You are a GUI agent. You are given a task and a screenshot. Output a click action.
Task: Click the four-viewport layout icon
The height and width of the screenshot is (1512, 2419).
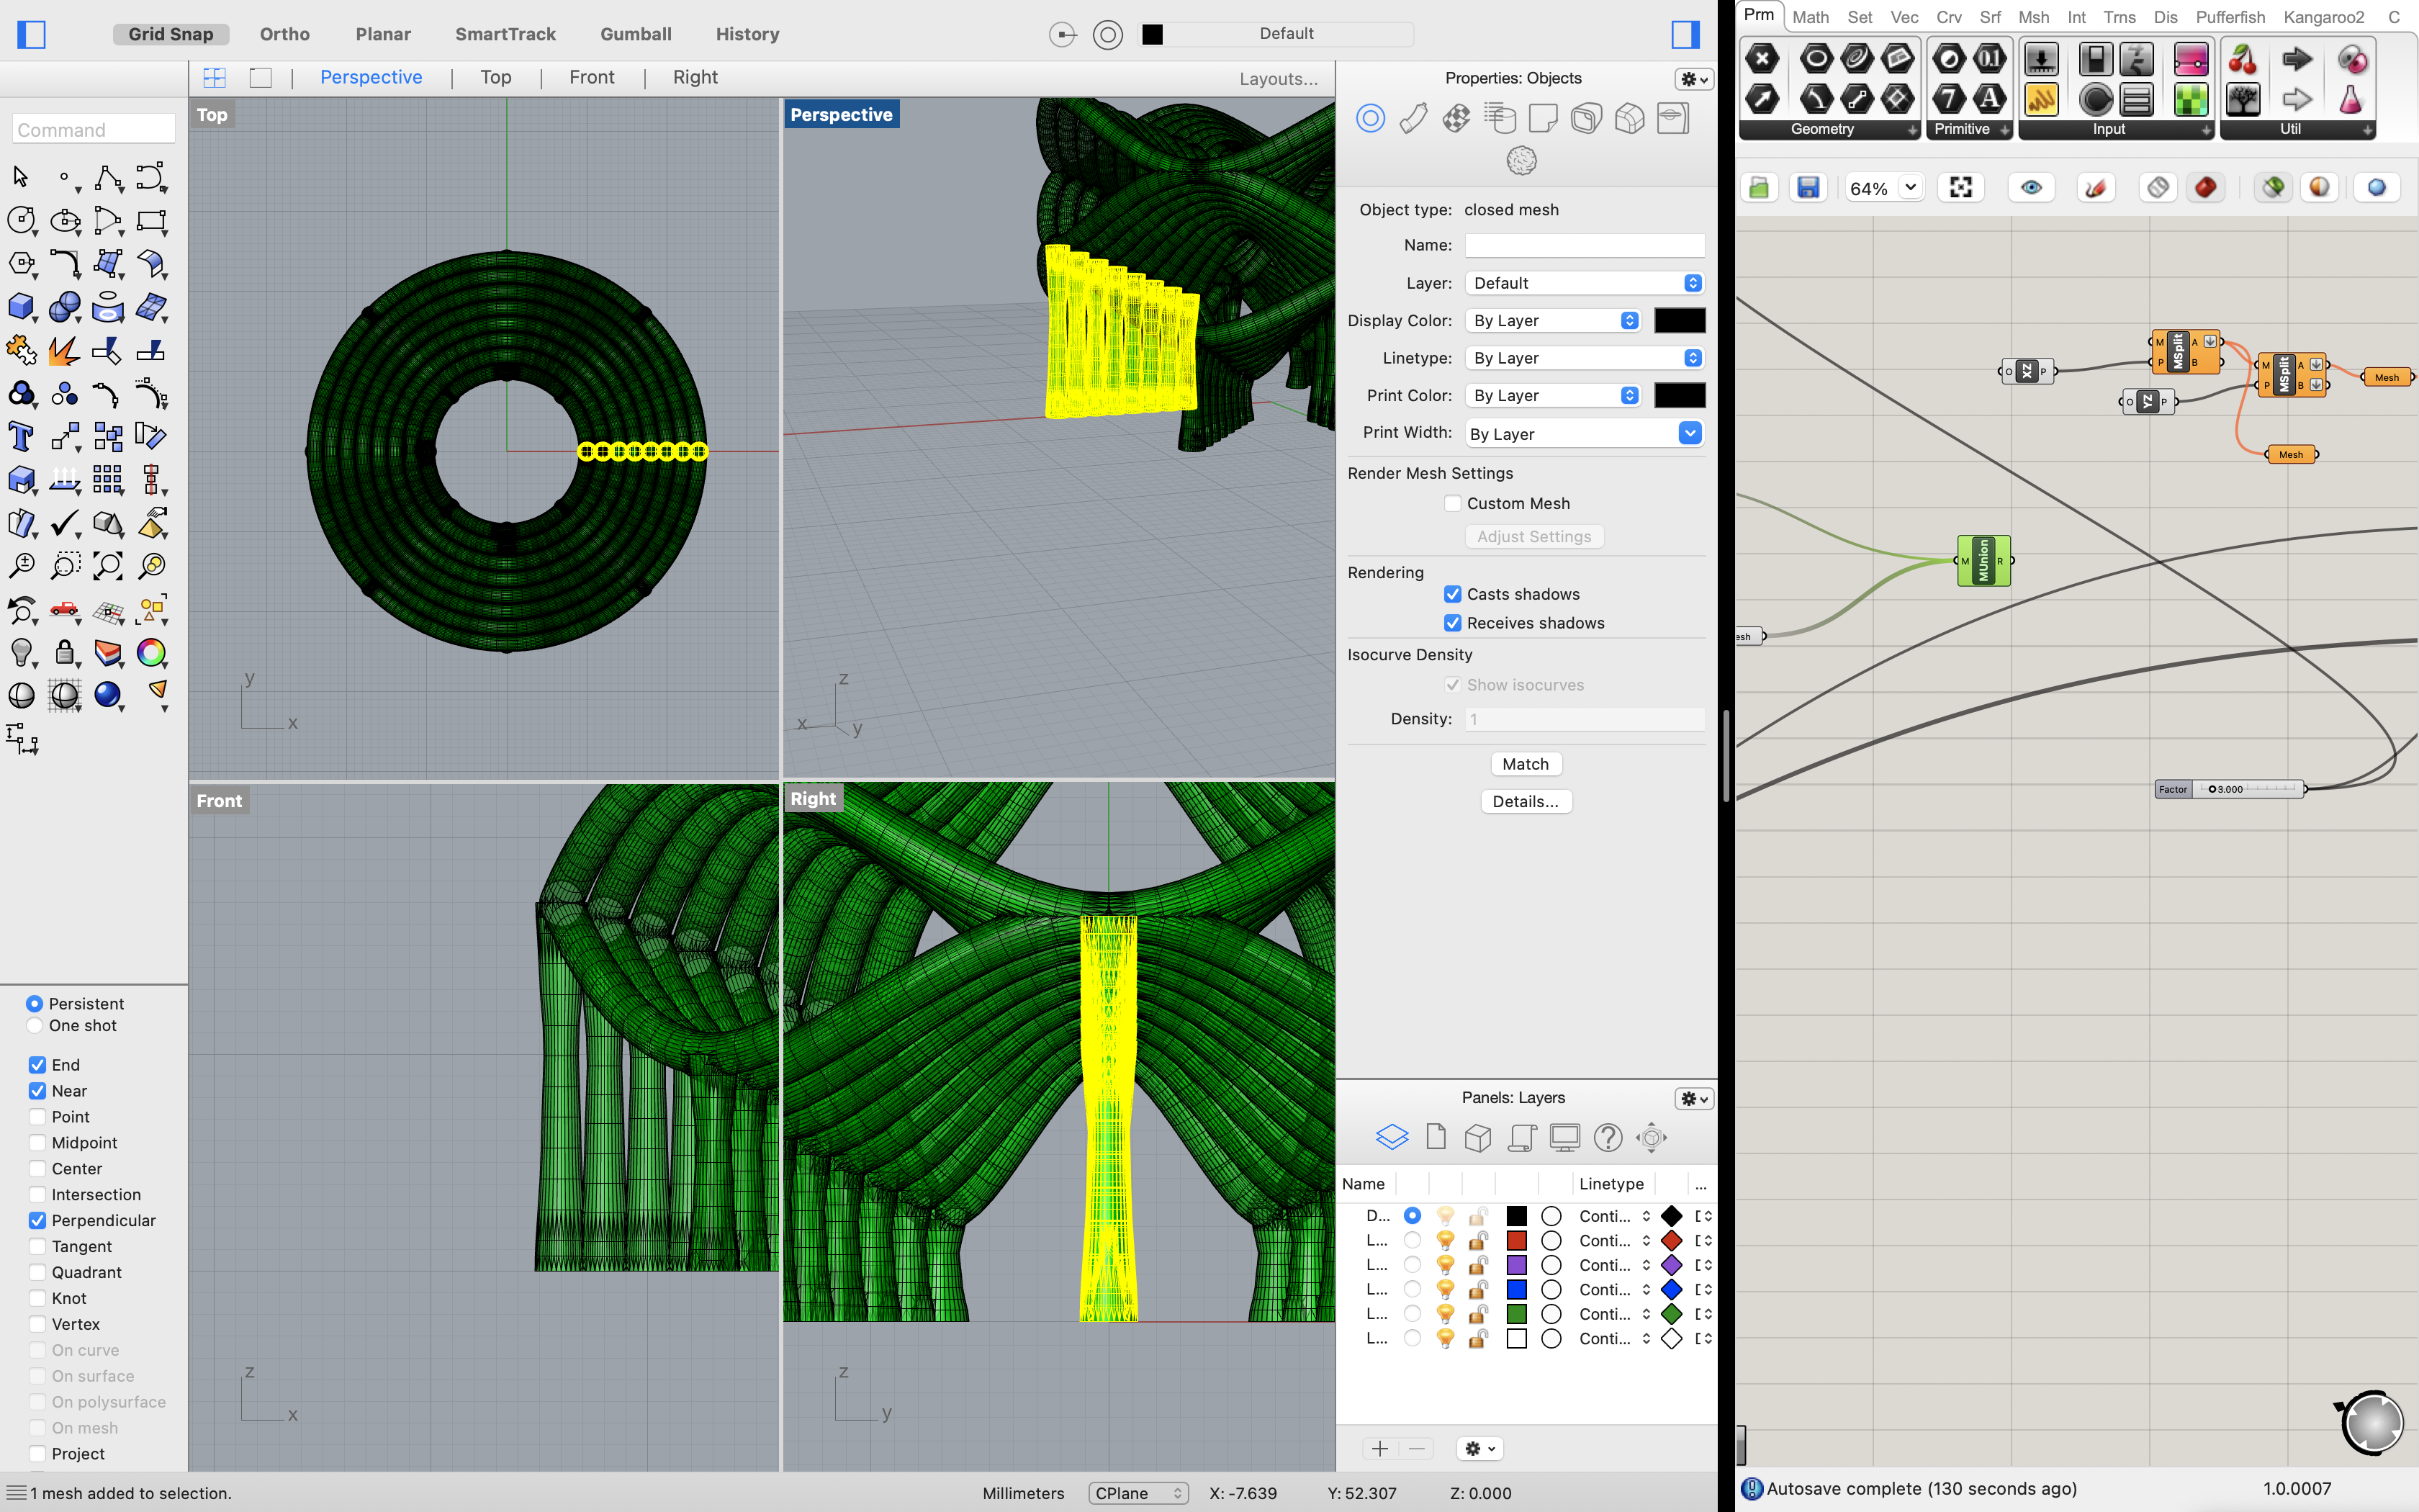pyautogui.click(x=214, y=78)
